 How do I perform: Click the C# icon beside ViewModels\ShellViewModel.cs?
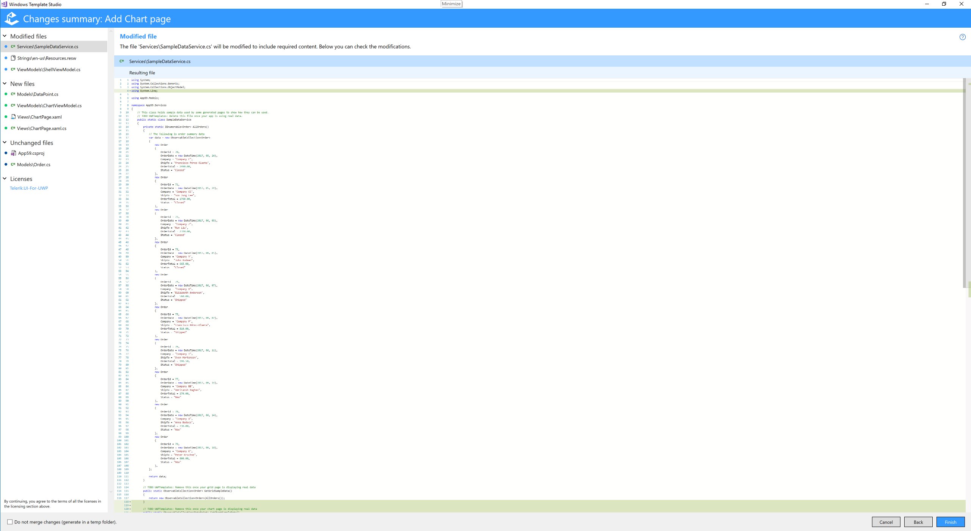[x=13, y=69]
